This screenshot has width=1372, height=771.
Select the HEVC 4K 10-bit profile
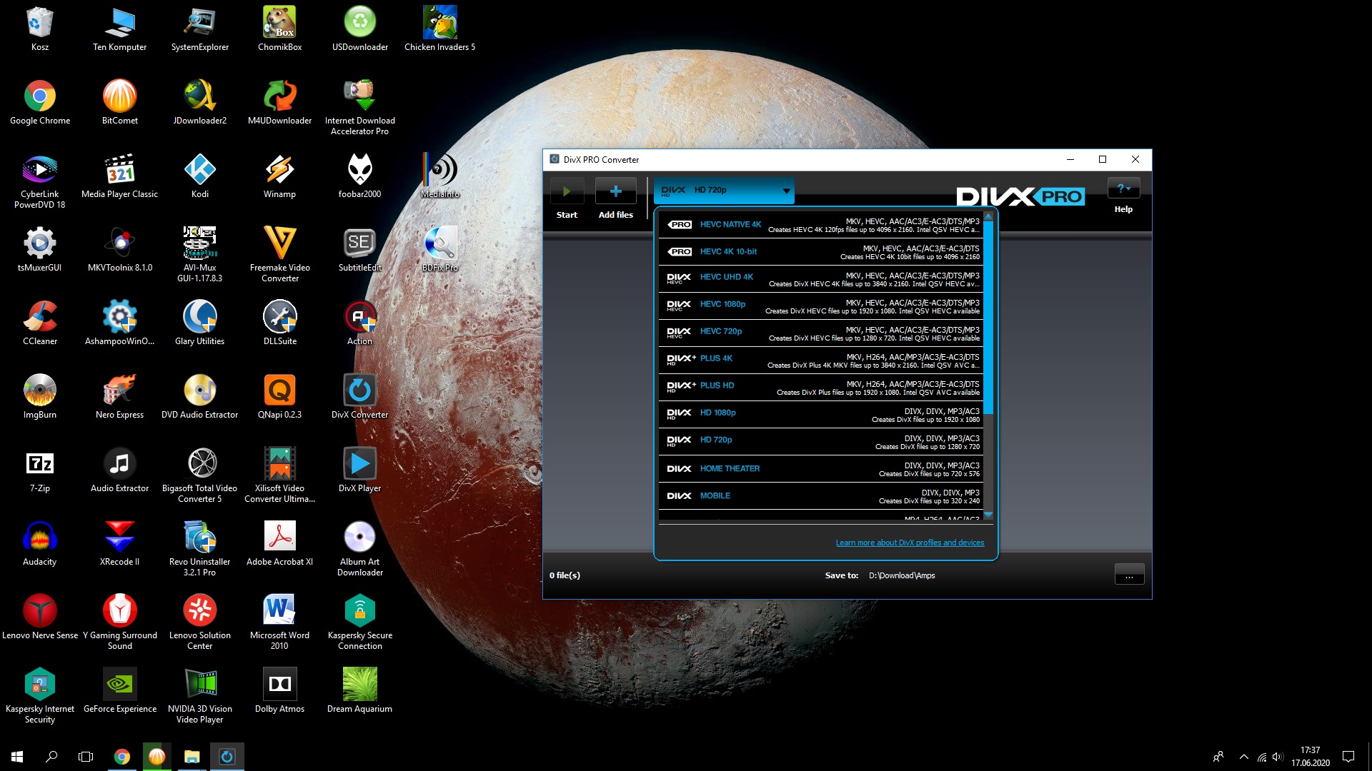[x=820, y=252]
